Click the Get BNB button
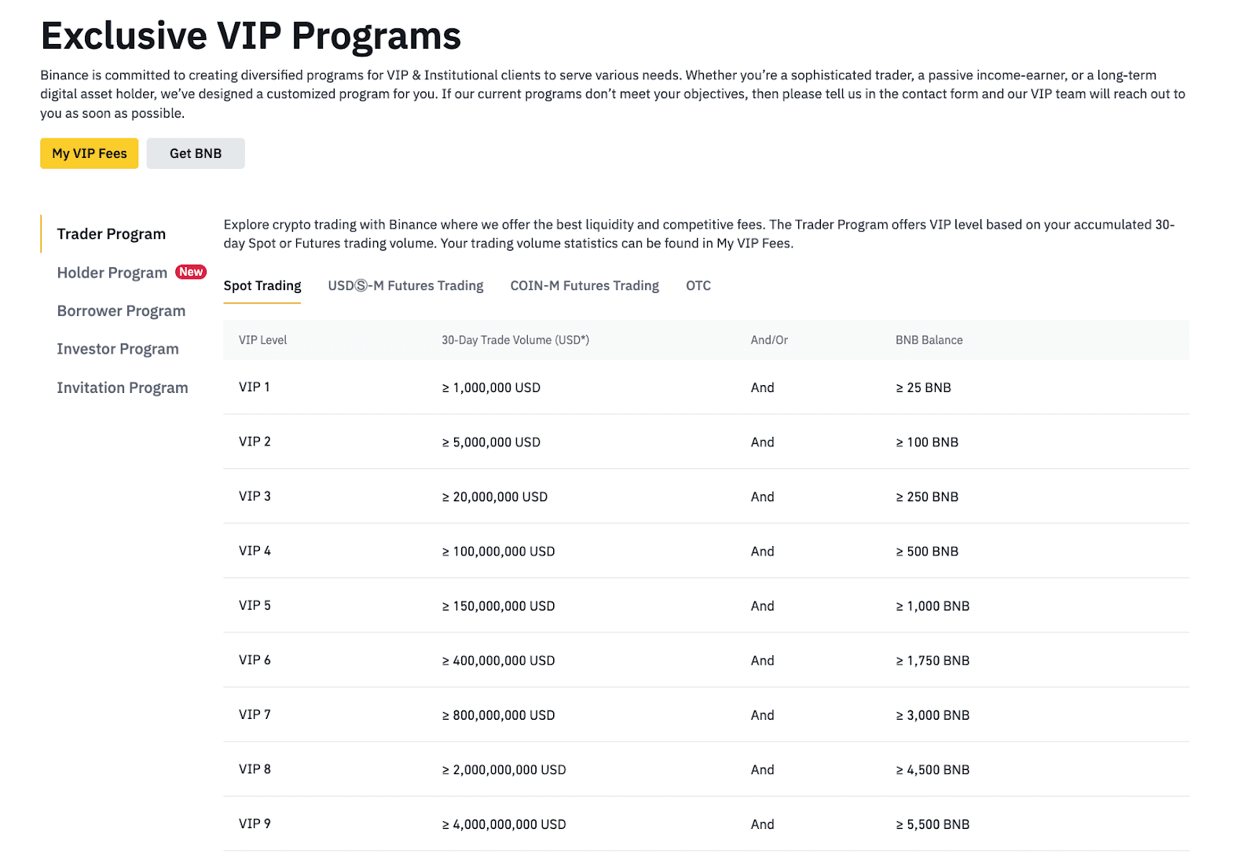 tap(196, 153)
